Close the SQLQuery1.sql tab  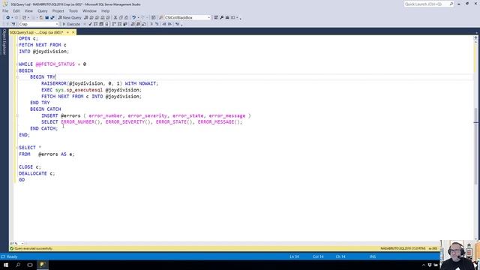pyautogui.click(x=73, y=32)
